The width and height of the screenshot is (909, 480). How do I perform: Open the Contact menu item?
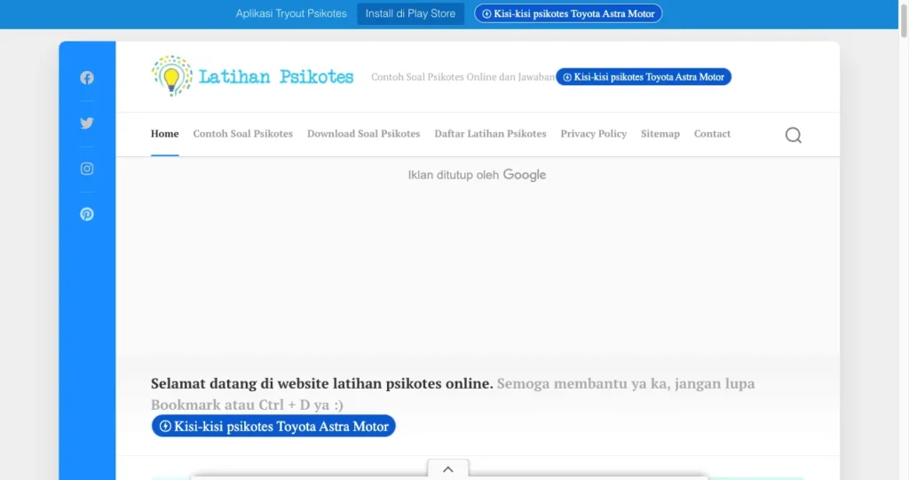(712, 134)
